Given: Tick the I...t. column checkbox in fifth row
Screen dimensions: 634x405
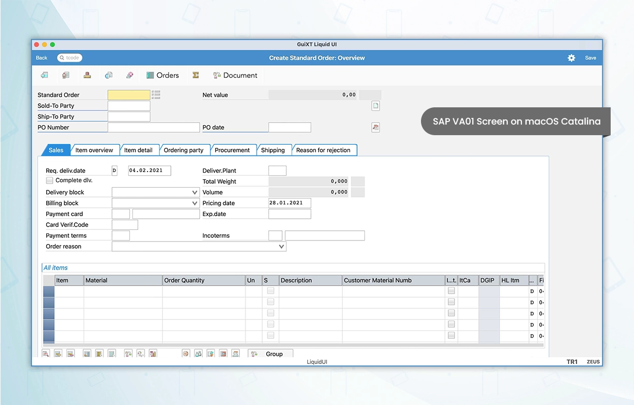Looking at the screenshot, I should [x=451, y=335].
